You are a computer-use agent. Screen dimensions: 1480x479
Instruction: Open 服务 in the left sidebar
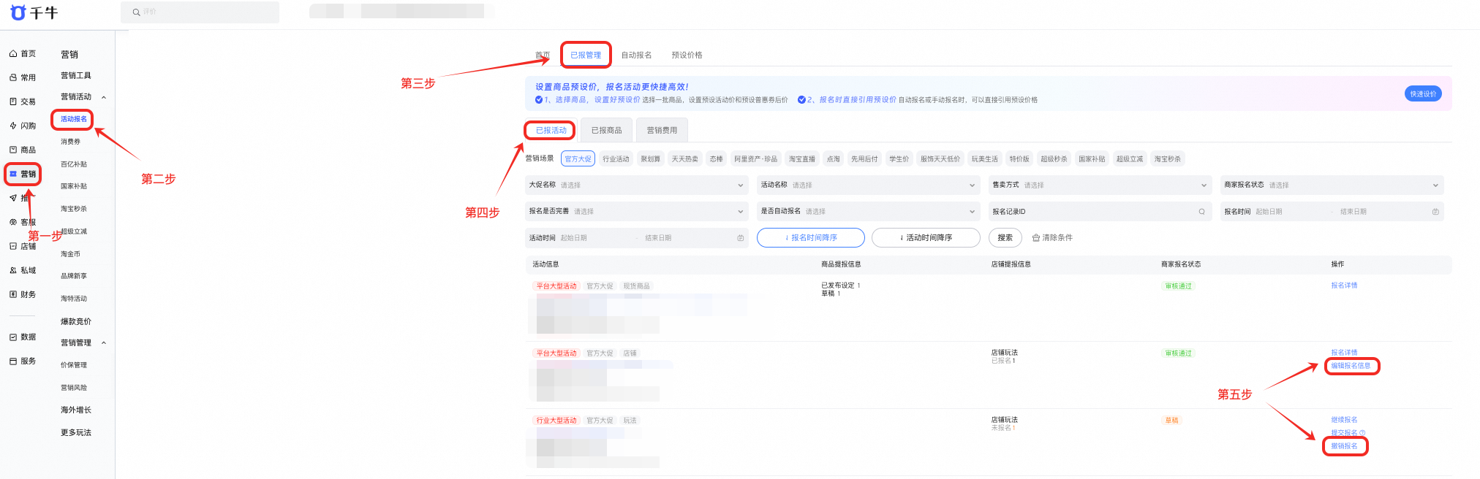(x=23, y=361)
